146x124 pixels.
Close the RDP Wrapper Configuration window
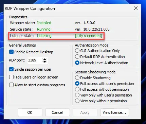(x=136, y=8)
